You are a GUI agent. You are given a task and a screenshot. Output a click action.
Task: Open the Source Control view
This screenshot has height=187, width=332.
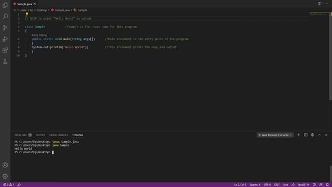coord(5,28)
